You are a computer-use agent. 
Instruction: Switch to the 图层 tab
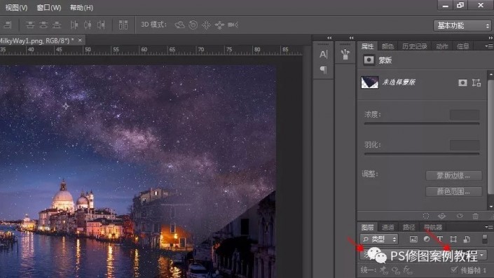click(x=367, y=227)
